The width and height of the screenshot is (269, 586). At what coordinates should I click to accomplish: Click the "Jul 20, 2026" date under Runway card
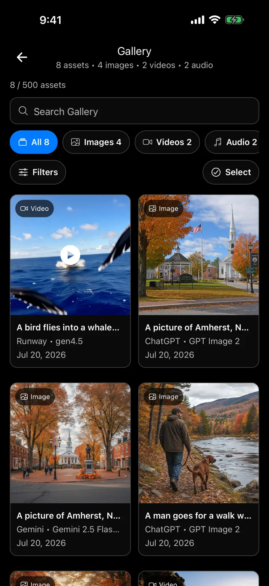pos(41,355)
